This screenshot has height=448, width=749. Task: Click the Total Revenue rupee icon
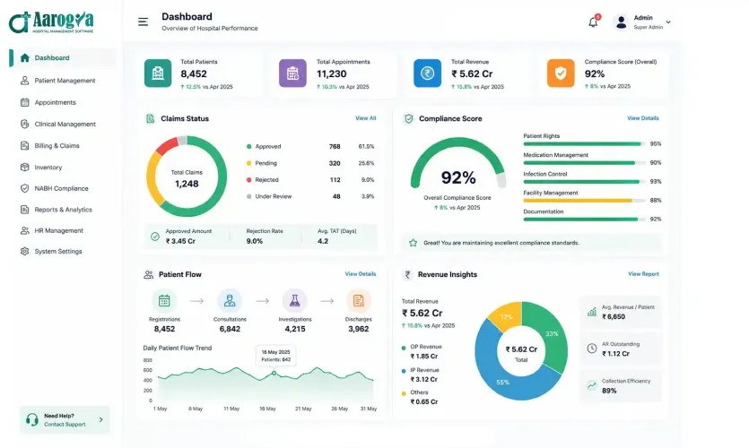point(427,73)
